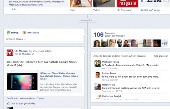
Task: Open the 'vor 19 Minuten' timestamp
Action: (x=23, y=54)
